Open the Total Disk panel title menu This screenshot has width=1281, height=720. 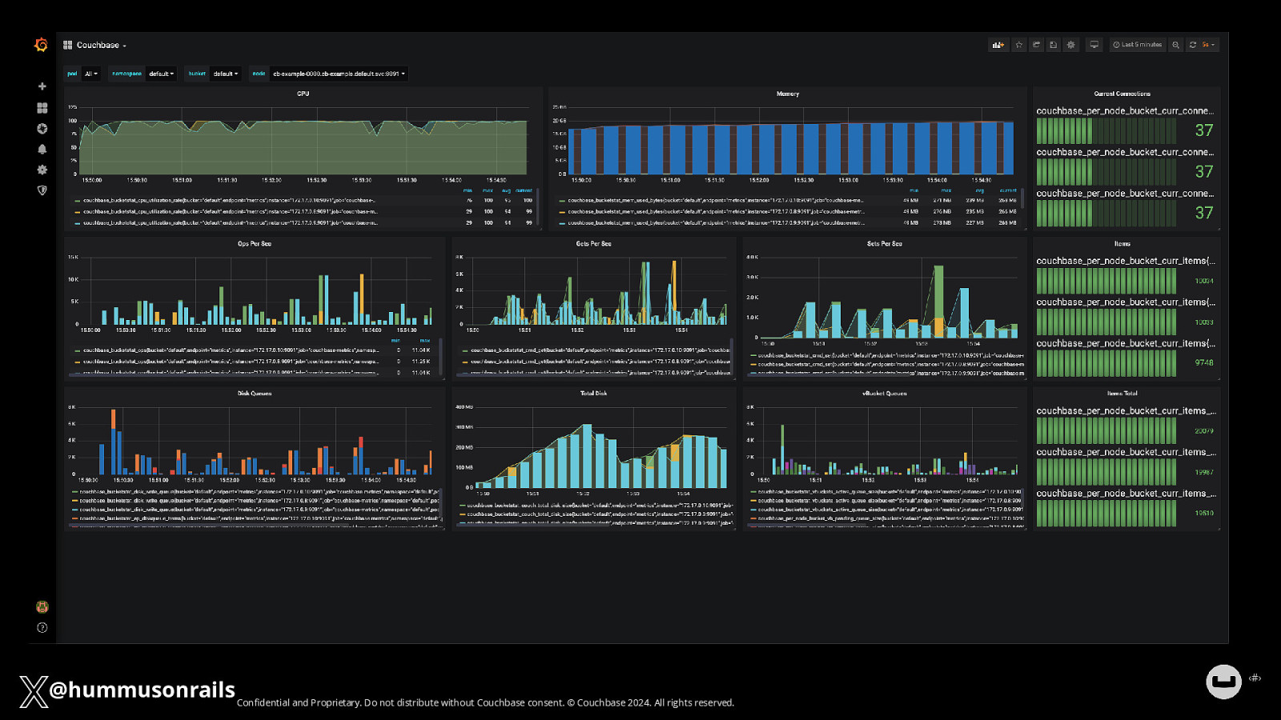tap(594, 394)
